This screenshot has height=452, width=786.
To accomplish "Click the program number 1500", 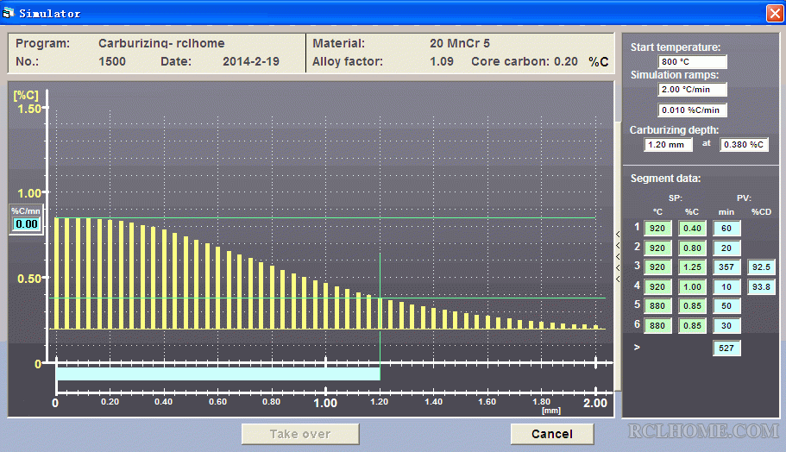I will click(x=112, y=61).
